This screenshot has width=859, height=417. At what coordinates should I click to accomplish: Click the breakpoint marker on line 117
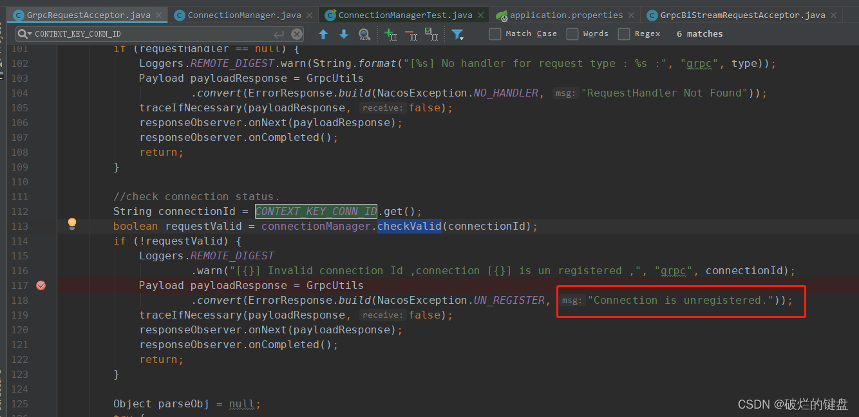[x=41, y=285]
